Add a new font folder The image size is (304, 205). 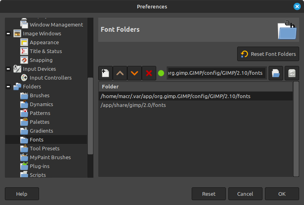tap(105, 73)
